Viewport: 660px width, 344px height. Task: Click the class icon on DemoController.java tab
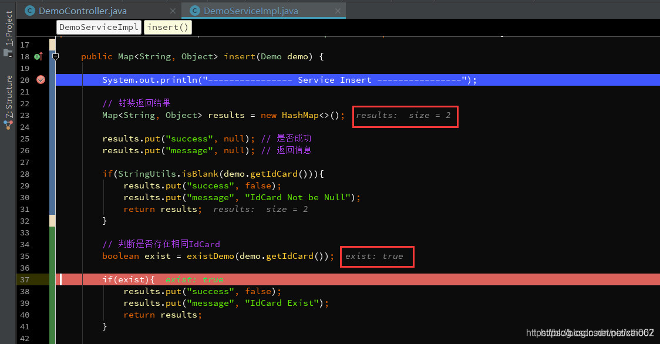pos(30,11)
